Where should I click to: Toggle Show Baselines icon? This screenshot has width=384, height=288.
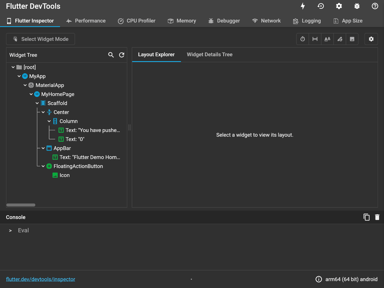(327, 39)
